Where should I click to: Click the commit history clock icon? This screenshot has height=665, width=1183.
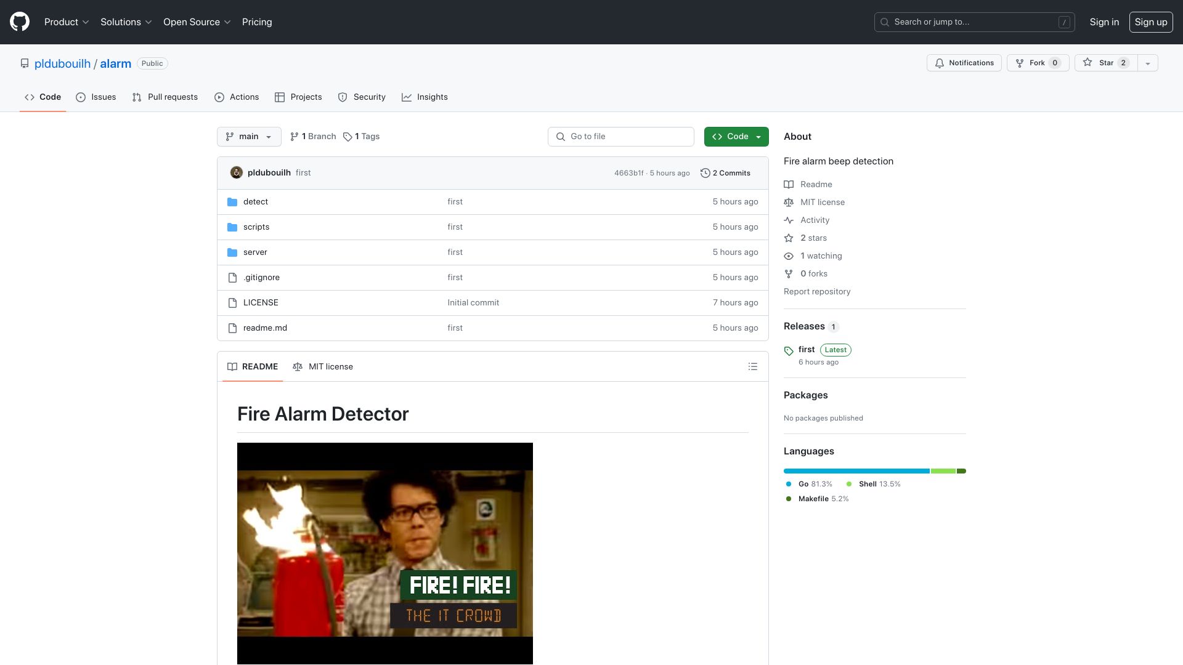pos(705,173)
